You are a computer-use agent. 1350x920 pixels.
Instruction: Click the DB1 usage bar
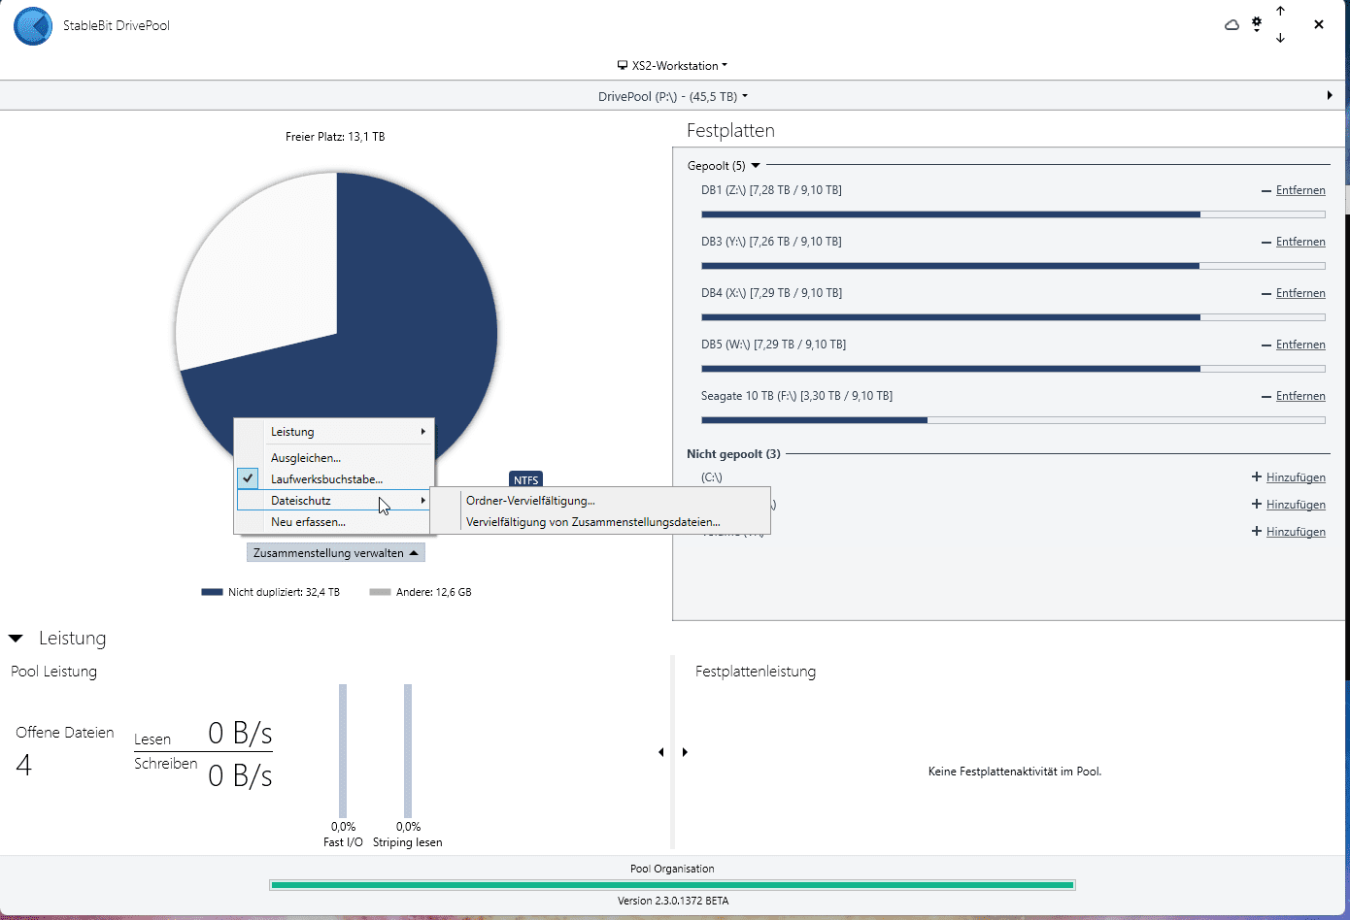(1013, 214)
